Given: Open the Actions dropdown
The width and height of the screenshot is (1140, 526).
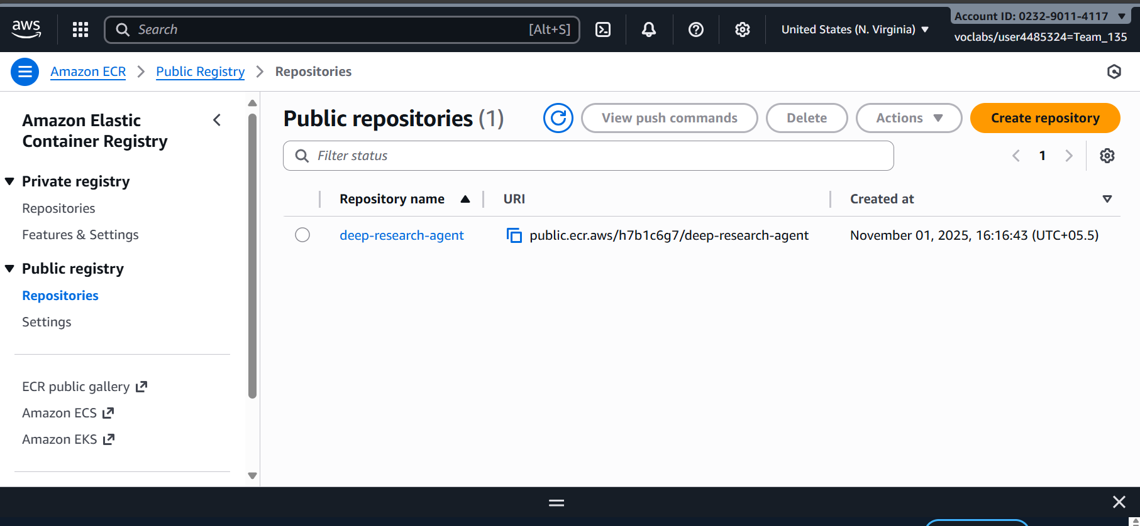Looking at the screenshot, I should click(909, 118).
